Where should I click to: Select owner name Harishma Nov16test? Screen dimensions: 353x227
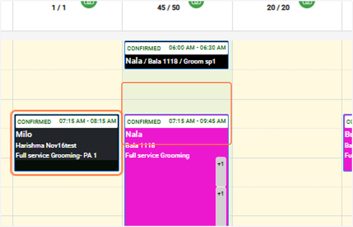click(x=46, y=146)
